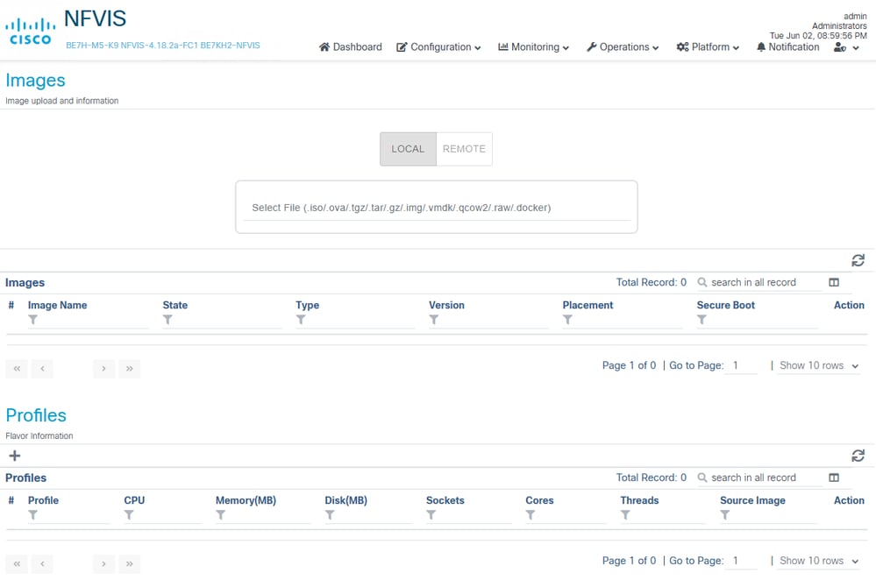Click the BE7H-M5-K9 NFVIS device string
Viewport: 876px width, 580px height.
[162, 46]
